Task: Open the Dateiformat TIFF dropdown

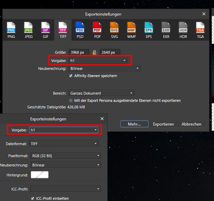Action: (x=64, y=144)
